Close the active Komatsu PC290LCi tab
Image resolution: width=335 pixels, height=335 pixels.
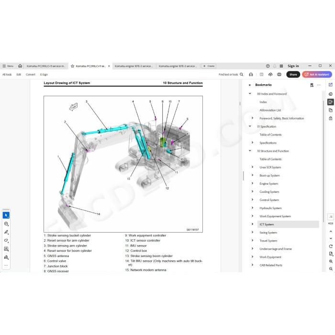[x=109, y=66]
